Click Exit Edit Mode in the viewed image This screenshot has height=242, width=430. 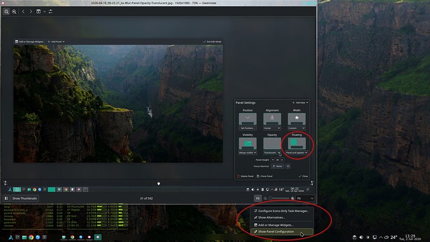[213, 42]
